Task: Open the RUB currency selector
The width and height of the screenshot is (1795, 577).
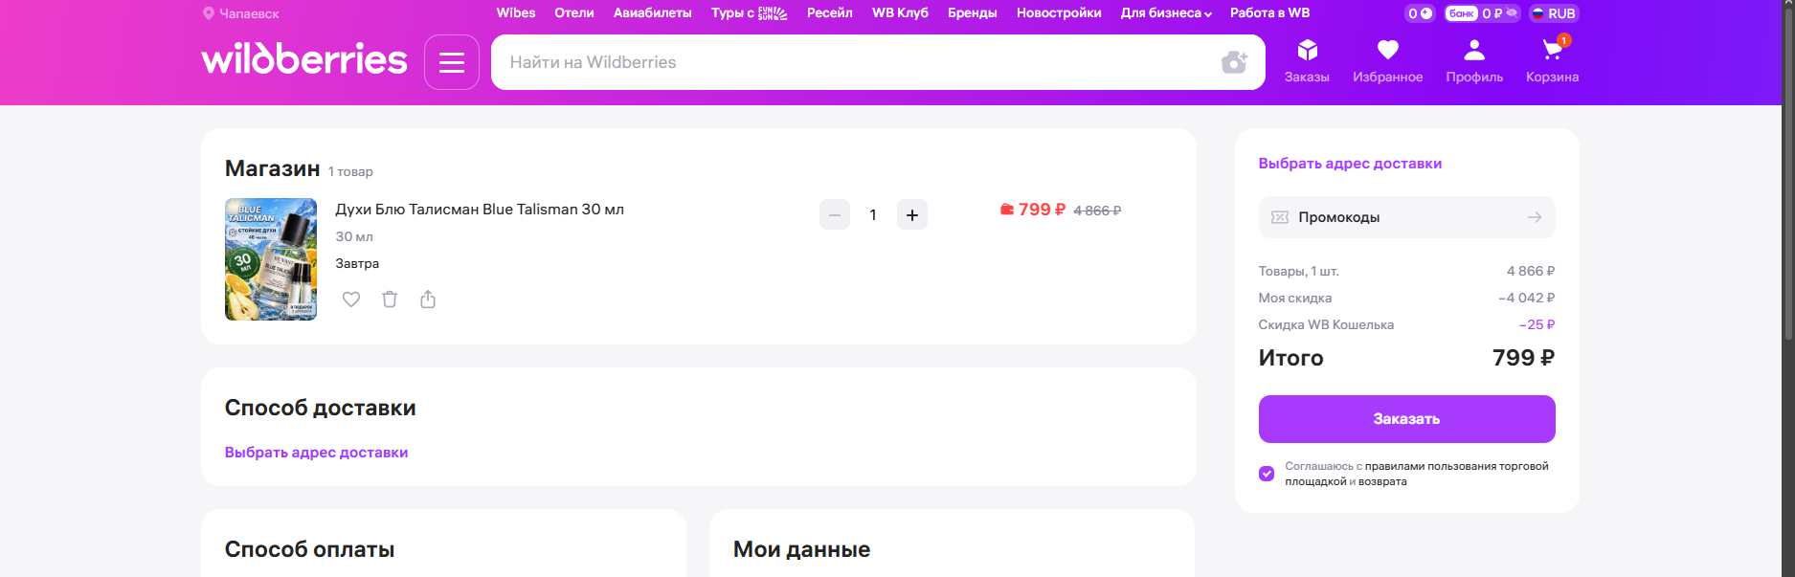Action: pos(1553,13)
